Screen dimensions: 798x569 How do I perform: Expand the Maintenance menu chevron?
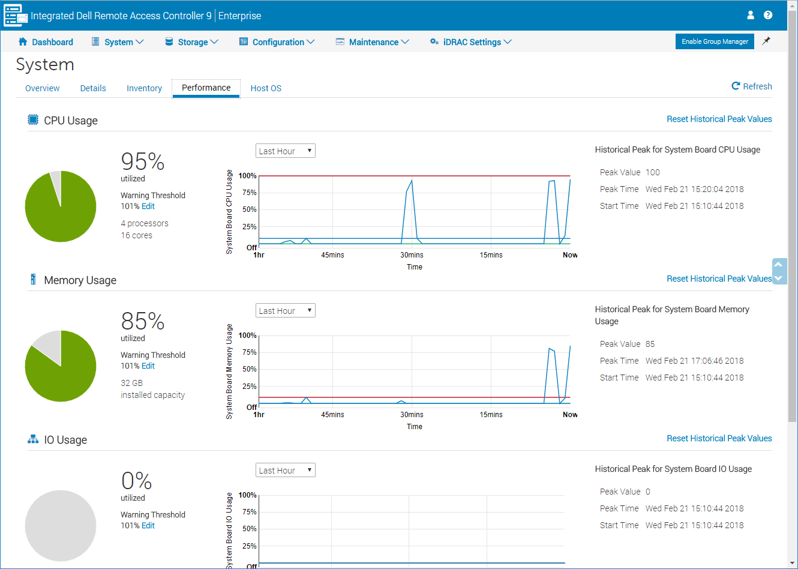pos(405,41)
